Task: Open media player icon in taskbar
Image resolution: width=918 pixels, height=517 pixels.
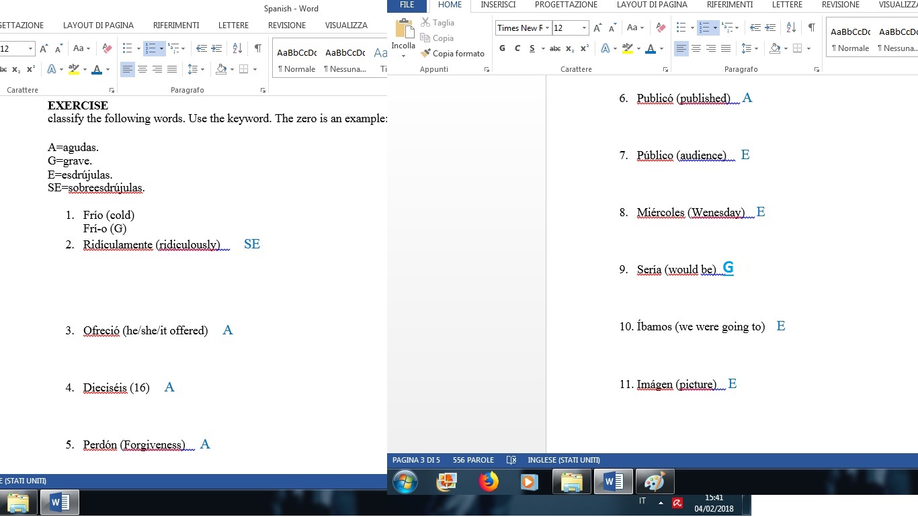Action: click(x=529, y=481)
